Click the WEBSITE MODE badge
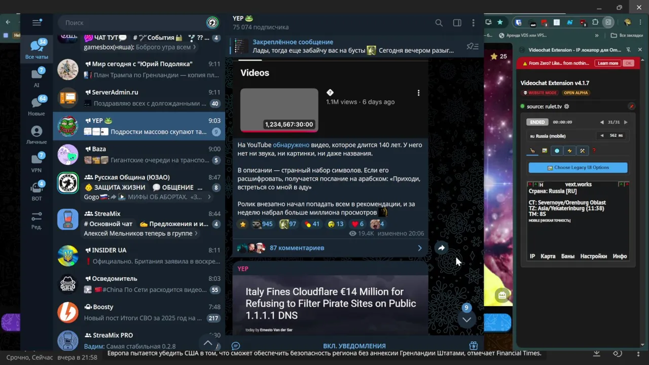 pyautogui.click(x=539, y=93)
